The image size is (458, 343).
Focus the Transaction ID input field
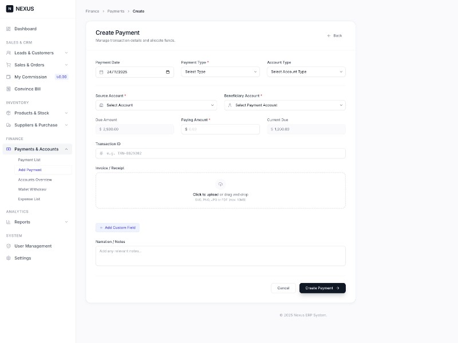click(220, 153)
